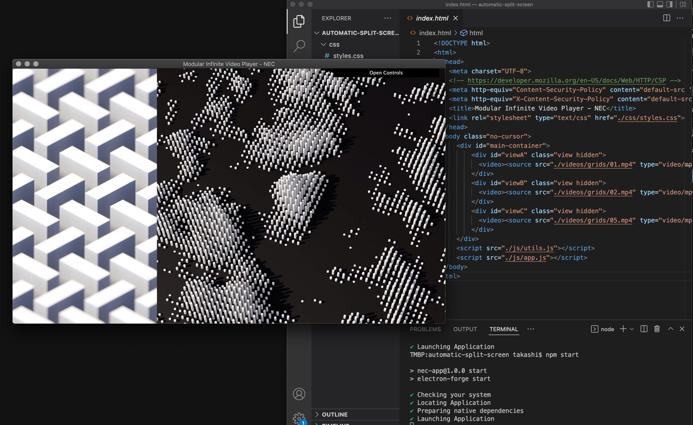Screen dimensions: 693x425
Task: Split the terminal panel
Action: 644,329
